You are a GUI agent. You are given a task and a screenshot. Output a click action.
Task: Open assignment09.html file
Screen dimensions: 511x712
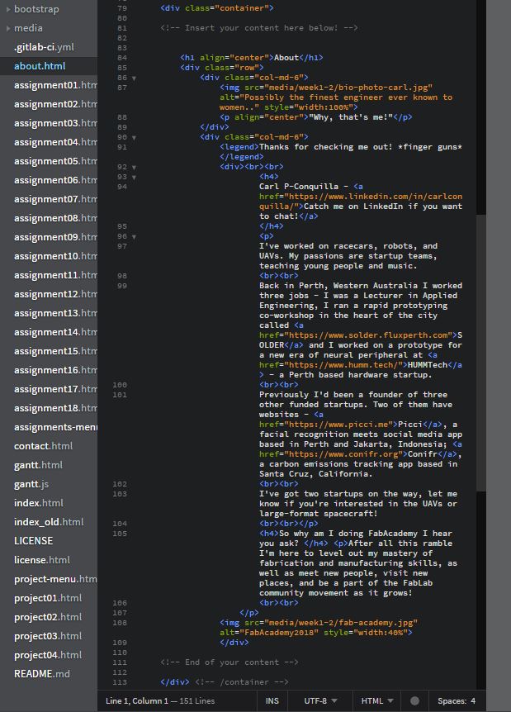(x=55, y=238)
